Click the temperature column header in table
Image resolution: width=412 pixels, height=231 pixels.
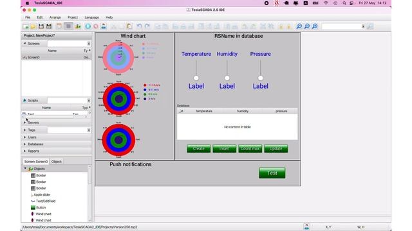(204, 111)
